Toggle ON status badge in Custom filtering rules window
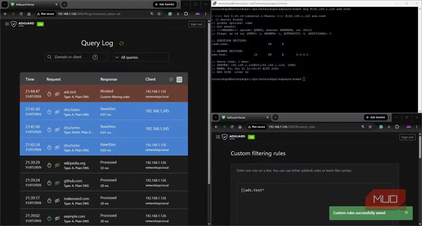The image size is (422, 226). coord(251,137)
